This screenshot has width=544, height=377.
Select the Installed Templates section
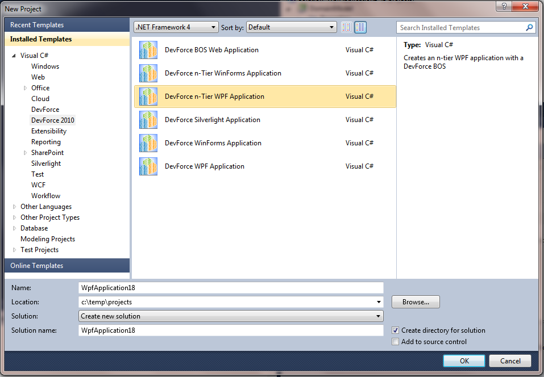click(67, 39)
